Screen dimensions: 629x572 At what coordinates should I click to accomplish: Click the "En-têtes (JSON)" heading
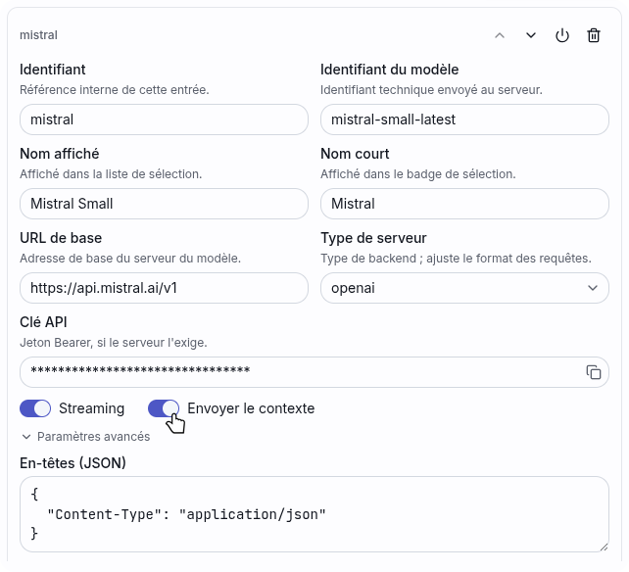pos(73,463)
